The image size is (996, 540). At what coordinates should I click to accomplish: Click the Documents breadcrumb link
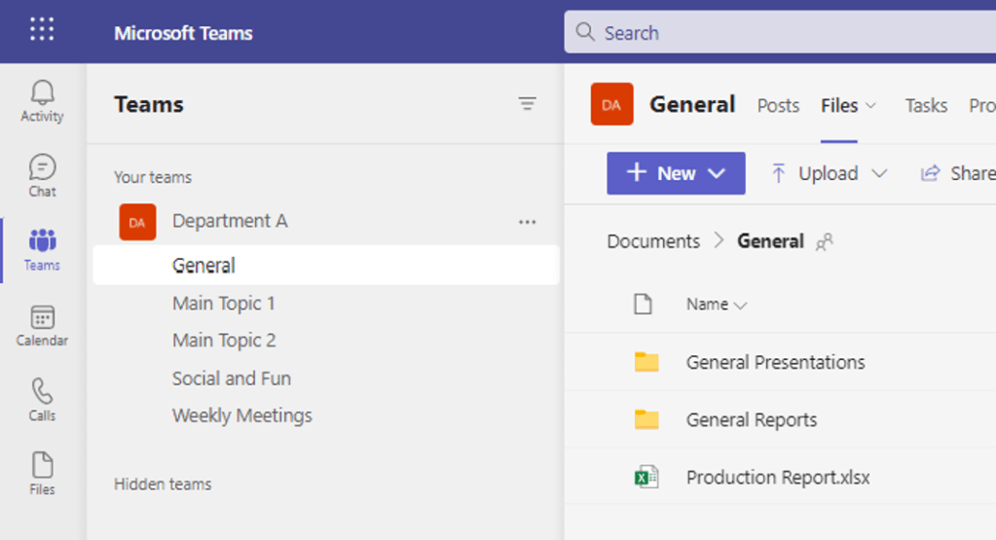(653, 241)
